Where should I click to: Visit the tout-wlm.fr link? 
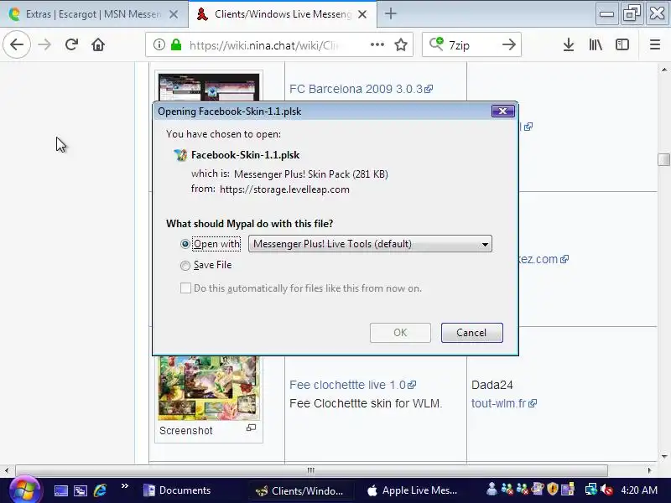(504, 403)
